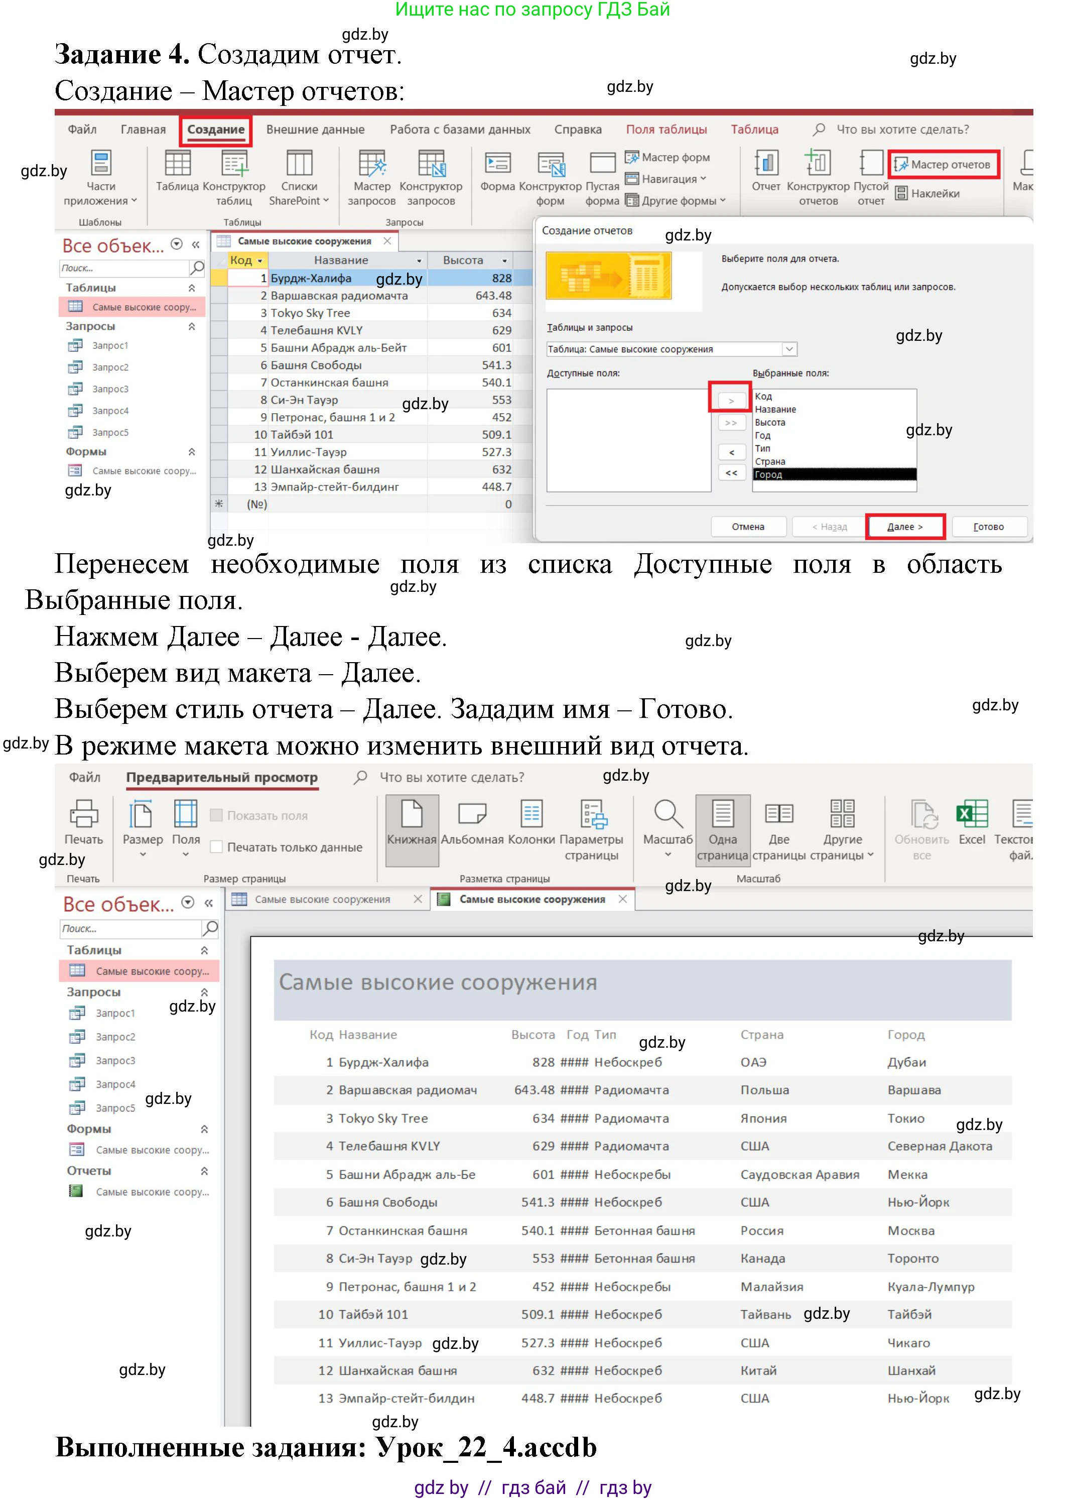Cancel the report wizard with Отмена
The width and height of the screenshot is (1067, 1500).
(x=750, y=527)
